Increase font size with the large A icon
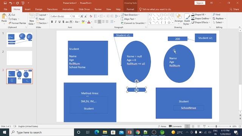242x136 pixels. pyautogui.click(x=82, y=16)
